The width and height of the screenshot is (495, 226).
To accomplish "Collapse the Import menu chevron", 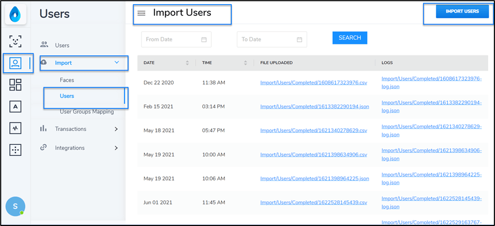I will [116, 62].
